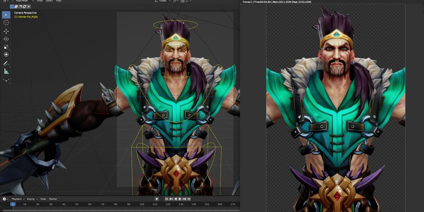Play the animation in reverse
Image resolution: width=424 pixels, height=212 pixels.
click(x=175, y=199)
